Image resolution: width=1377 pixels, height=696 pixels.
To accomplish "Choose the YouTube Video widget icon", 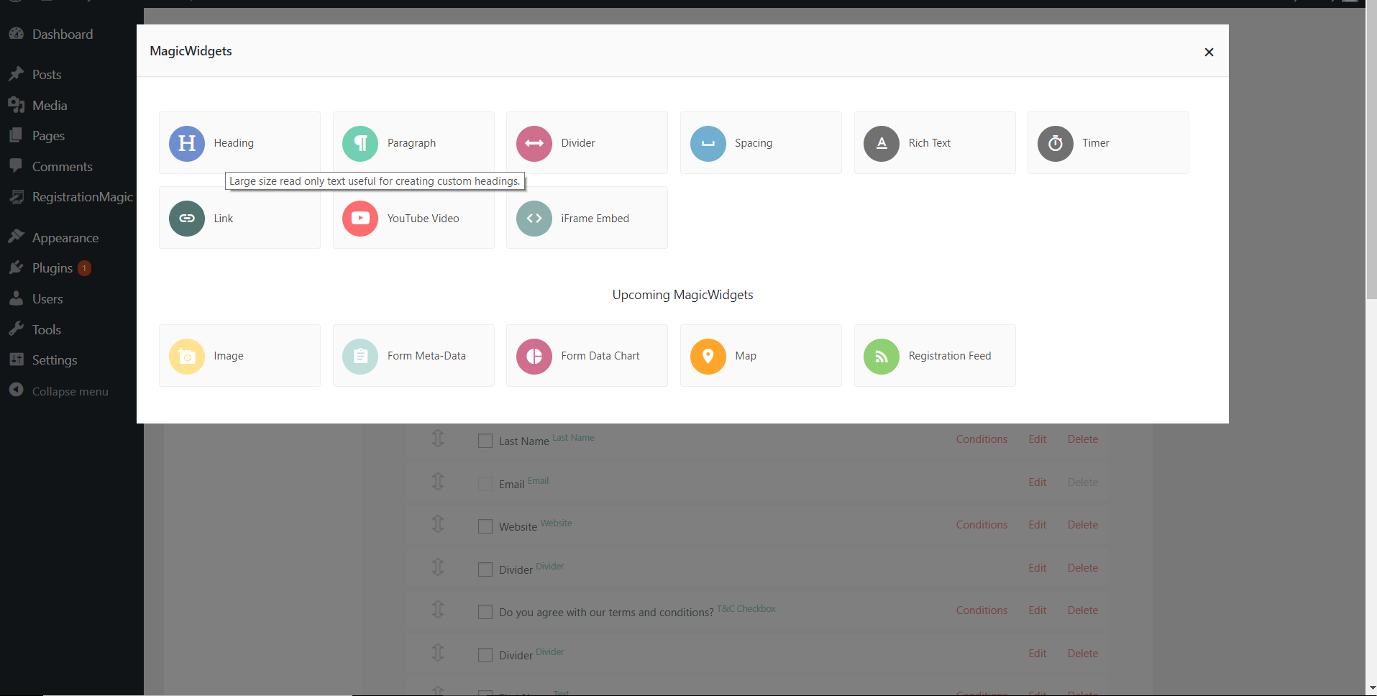I will click(x=360, y=219).
